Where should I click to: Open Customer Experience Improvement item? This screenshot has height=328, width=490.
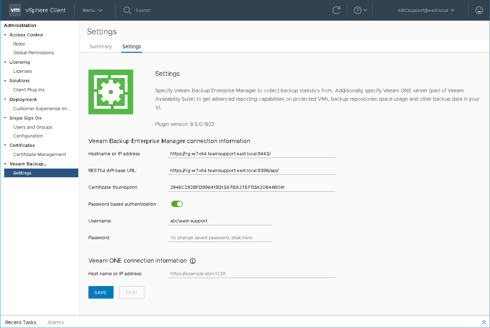(42, 109)
